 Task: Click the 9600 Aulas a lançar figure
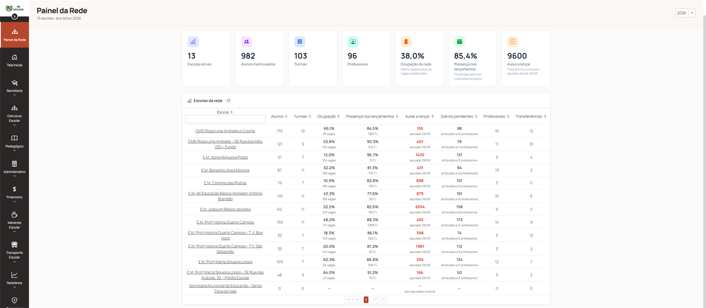(517, 56)
